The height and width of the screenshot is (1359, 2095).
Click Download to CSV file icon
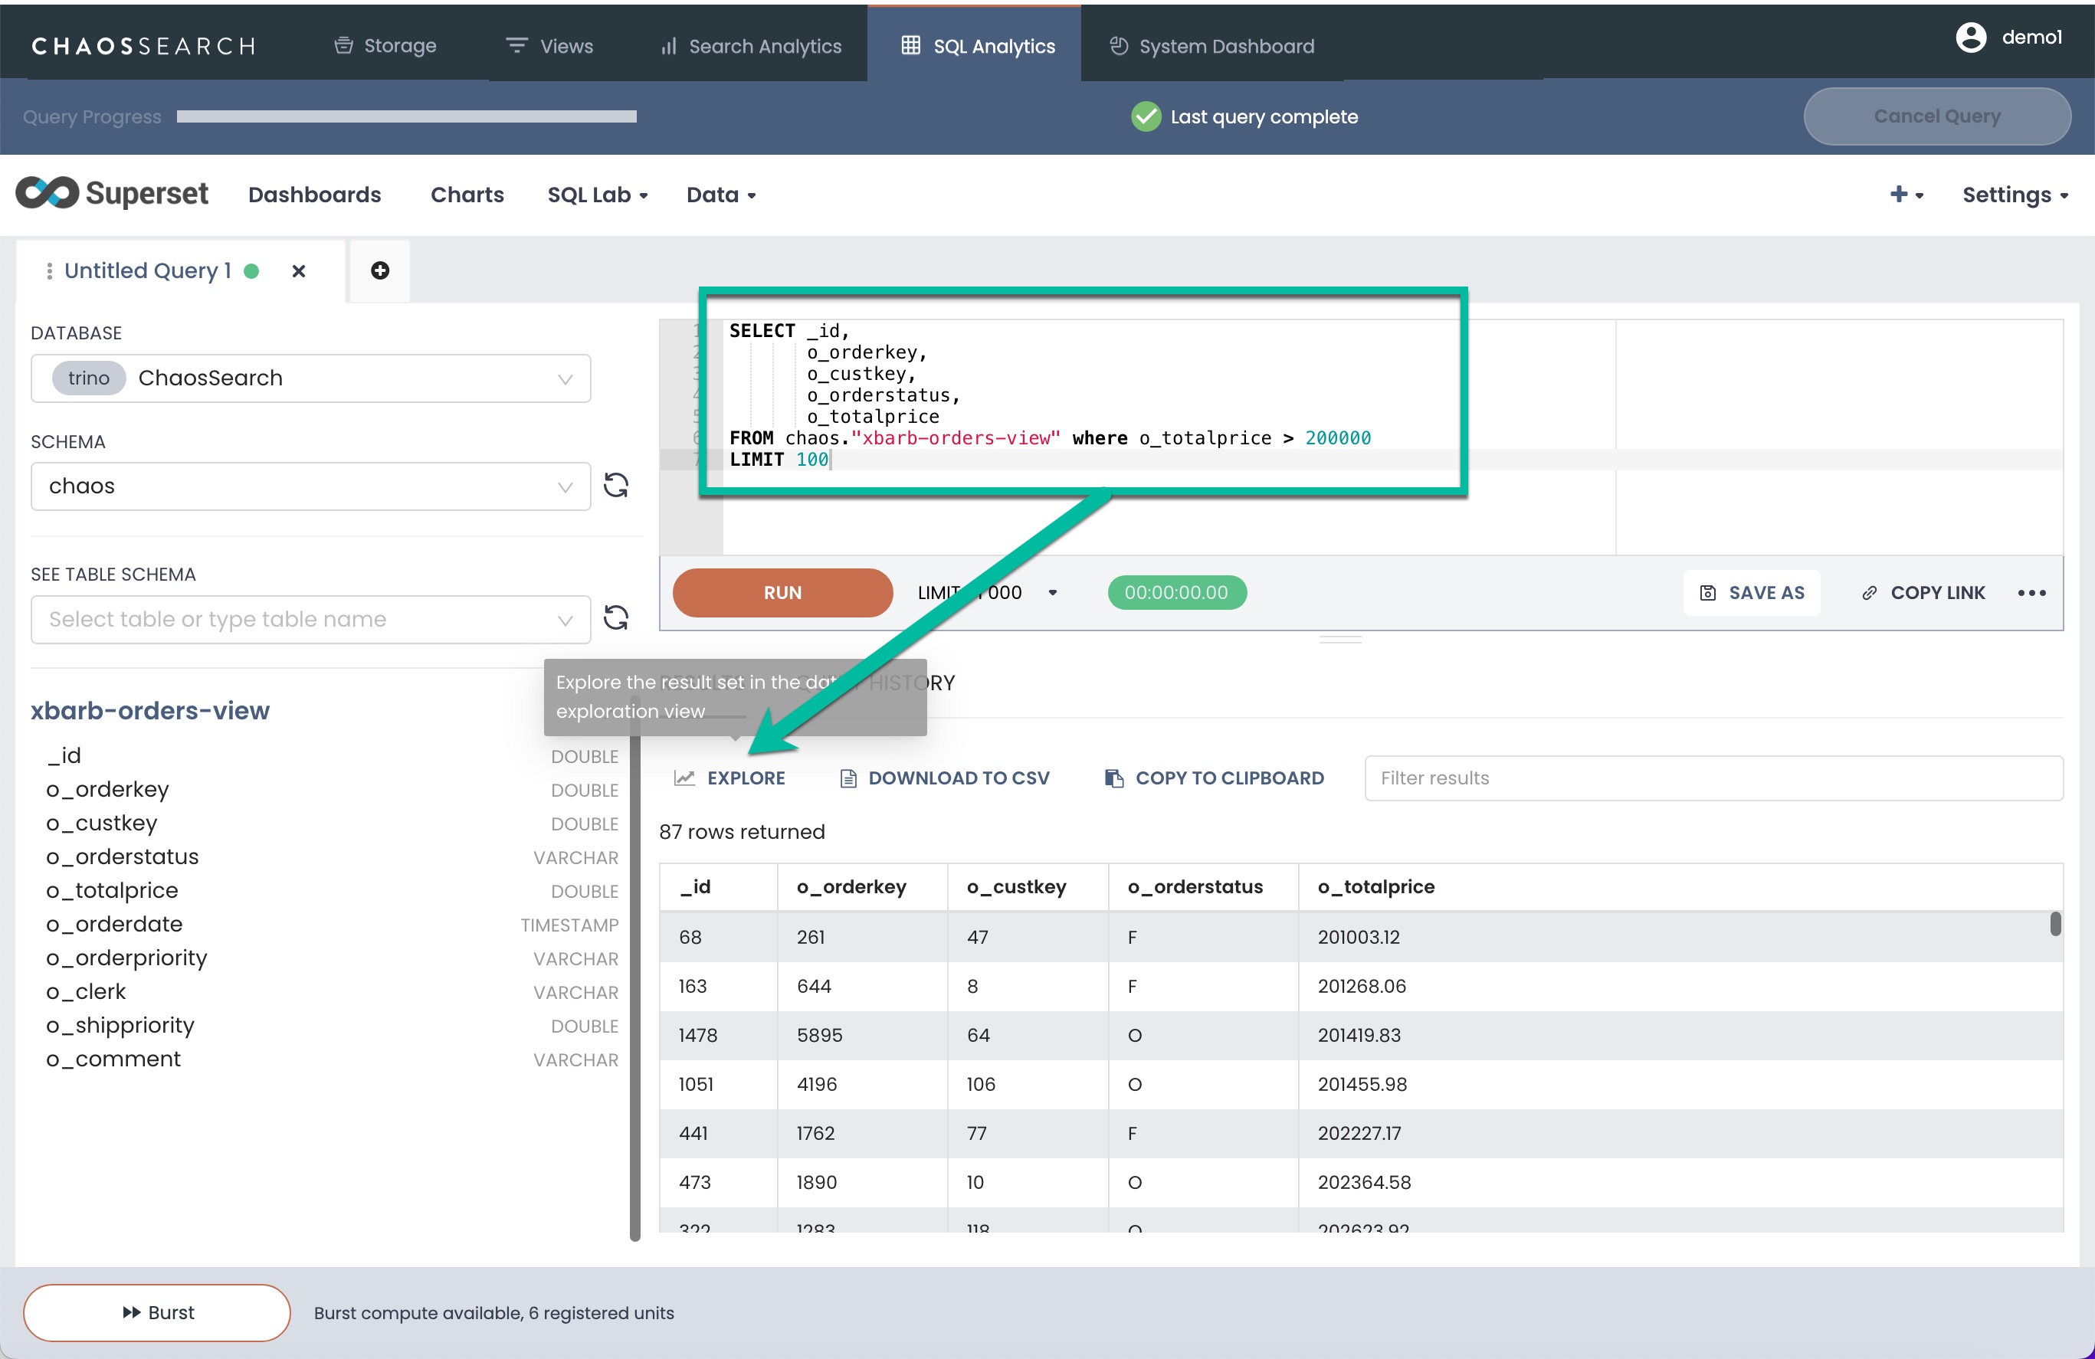848,778
